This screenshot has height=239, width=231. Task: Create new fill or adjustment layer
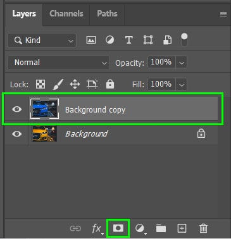[x=140, y=228]
